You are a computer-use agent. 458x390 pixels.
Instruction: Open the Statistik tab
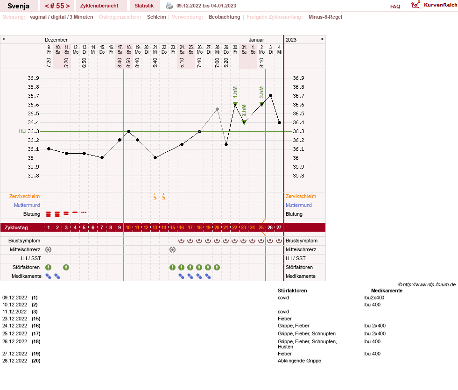[144, 6]
